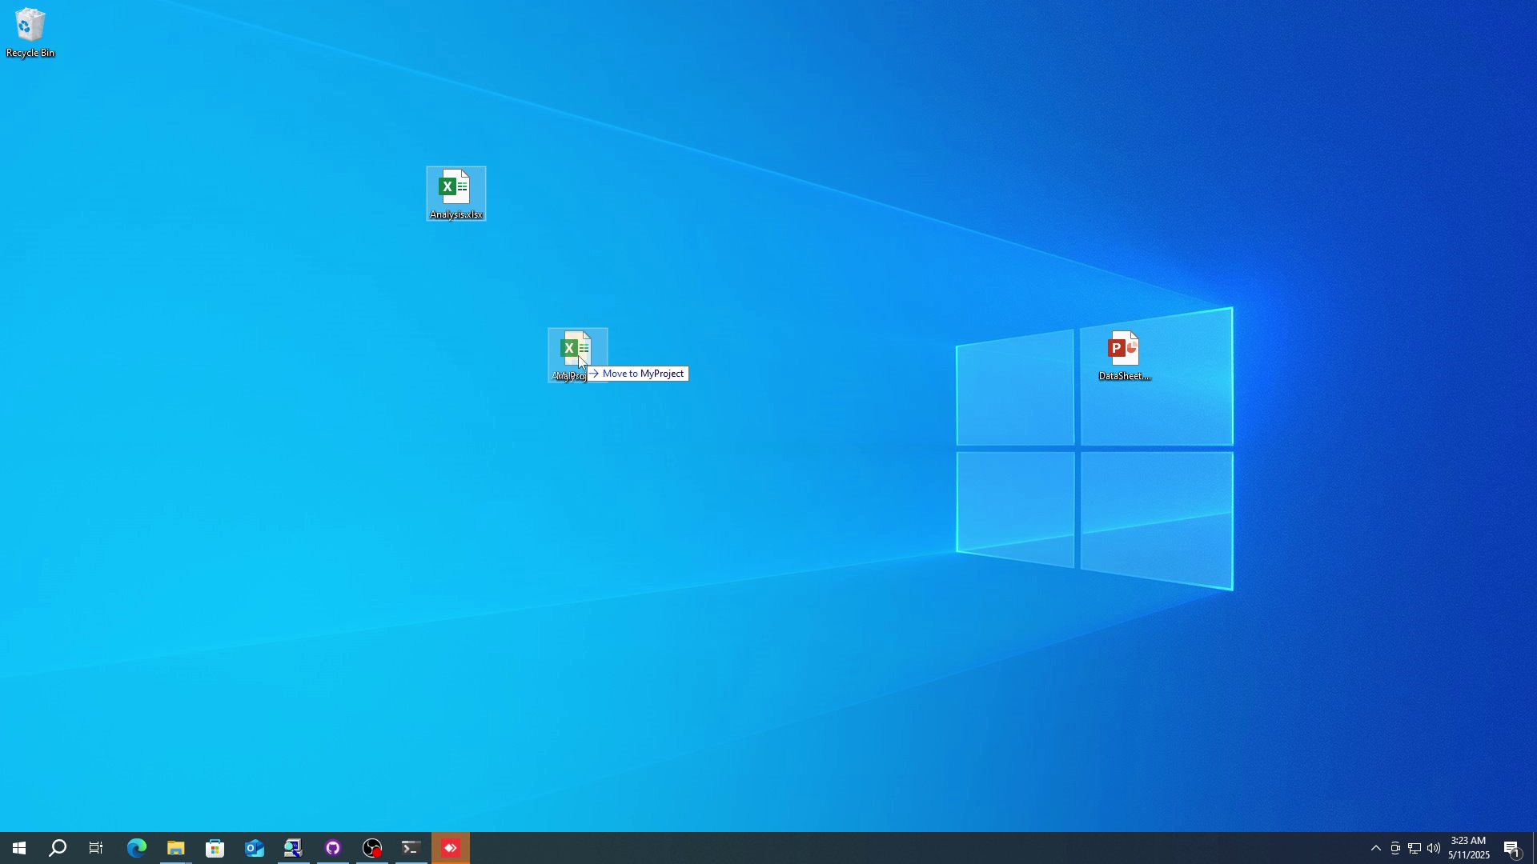Click the Meet Now camera tray icon
1537x864 pixels.
click(x=1395, y=848)
